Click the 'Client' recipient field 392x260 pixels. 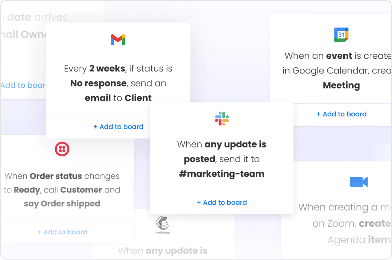[138, 98]
